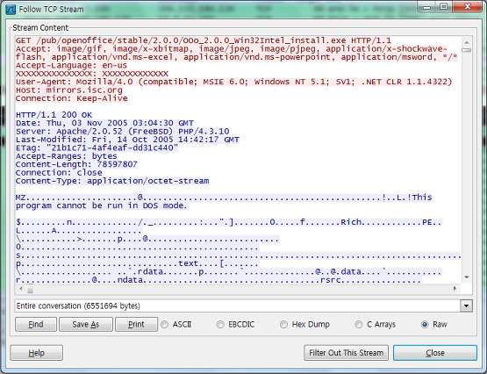Click the Close button at bottom

pos(435,353)
